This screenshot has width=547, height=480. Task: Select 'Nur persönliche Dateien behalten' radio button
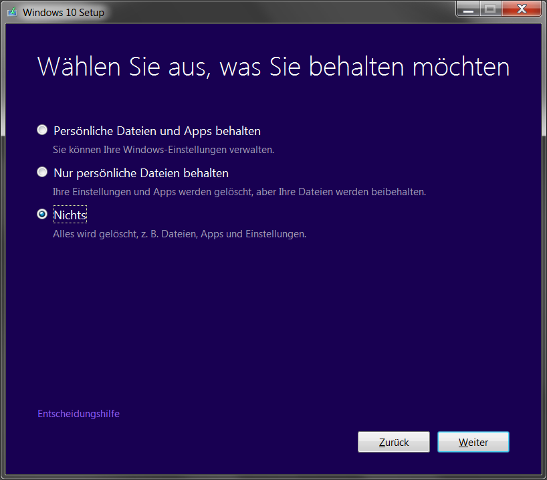[x=42, y=172]
